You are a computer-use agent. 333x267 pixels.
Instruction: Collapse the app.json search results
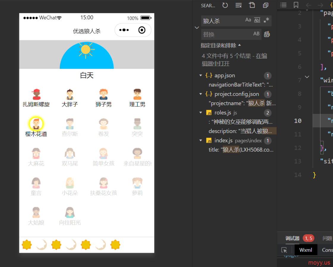click(201, 76)
